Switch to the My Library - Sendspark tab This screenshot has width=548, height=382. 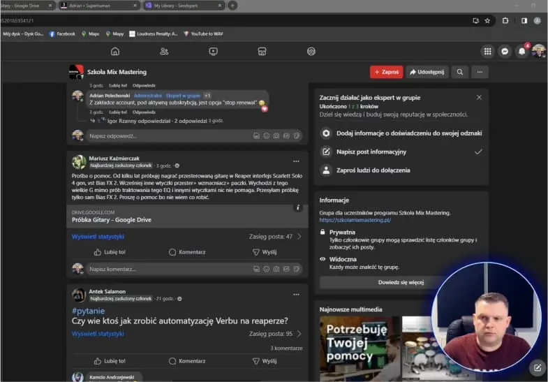pyautogui.click(x=184, y=6)
